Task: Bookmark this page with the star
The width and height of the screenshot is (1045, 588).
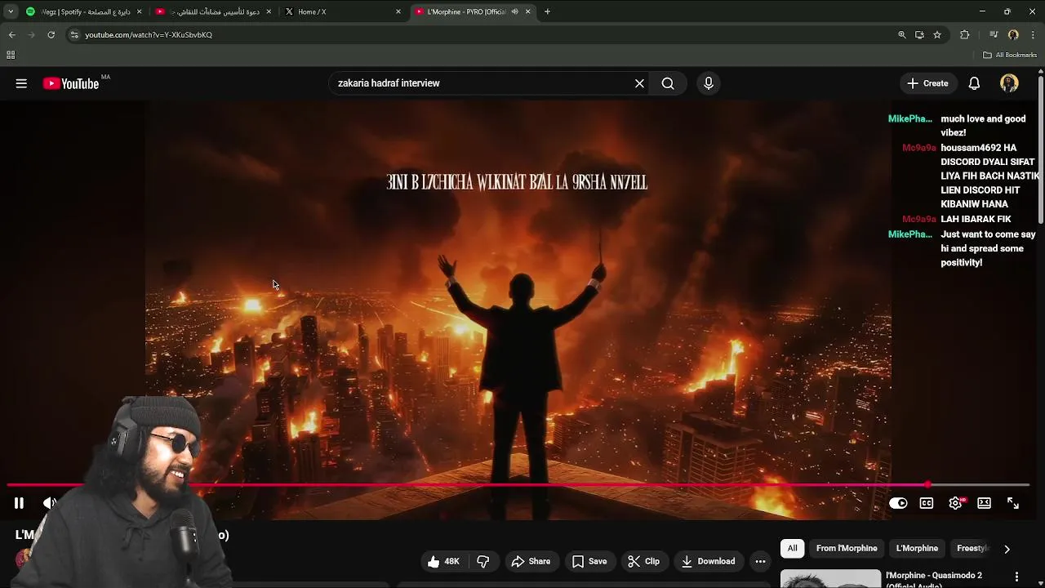Action: (937, 35)
